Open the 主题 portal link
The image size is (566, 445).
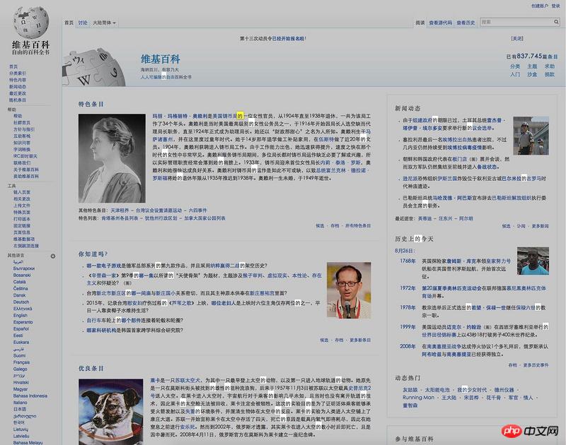point(532,66)
